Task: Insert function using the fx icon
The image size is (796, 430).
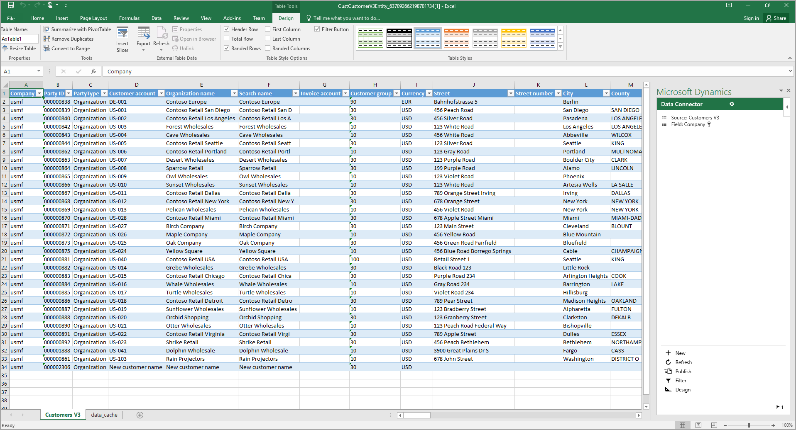Action: tap(93, 71)
